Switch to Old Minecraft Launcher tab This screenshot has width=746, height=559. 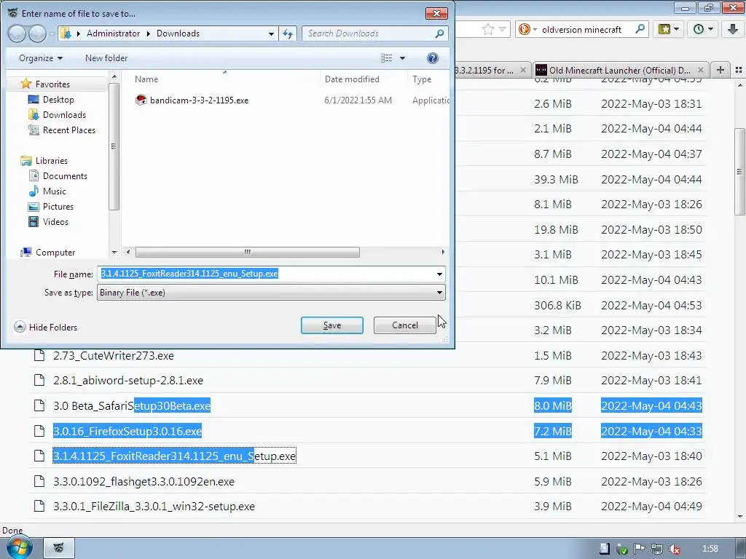tap(619, 71)
